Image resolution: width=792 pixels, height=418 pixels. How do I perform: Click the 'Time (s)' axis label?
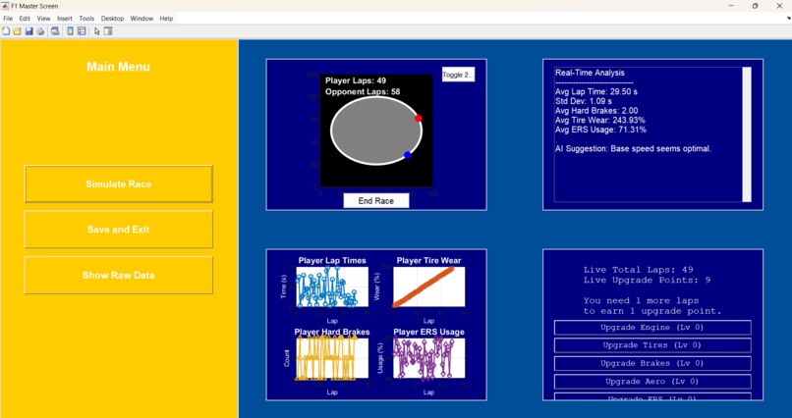click(x=283, y=287)
